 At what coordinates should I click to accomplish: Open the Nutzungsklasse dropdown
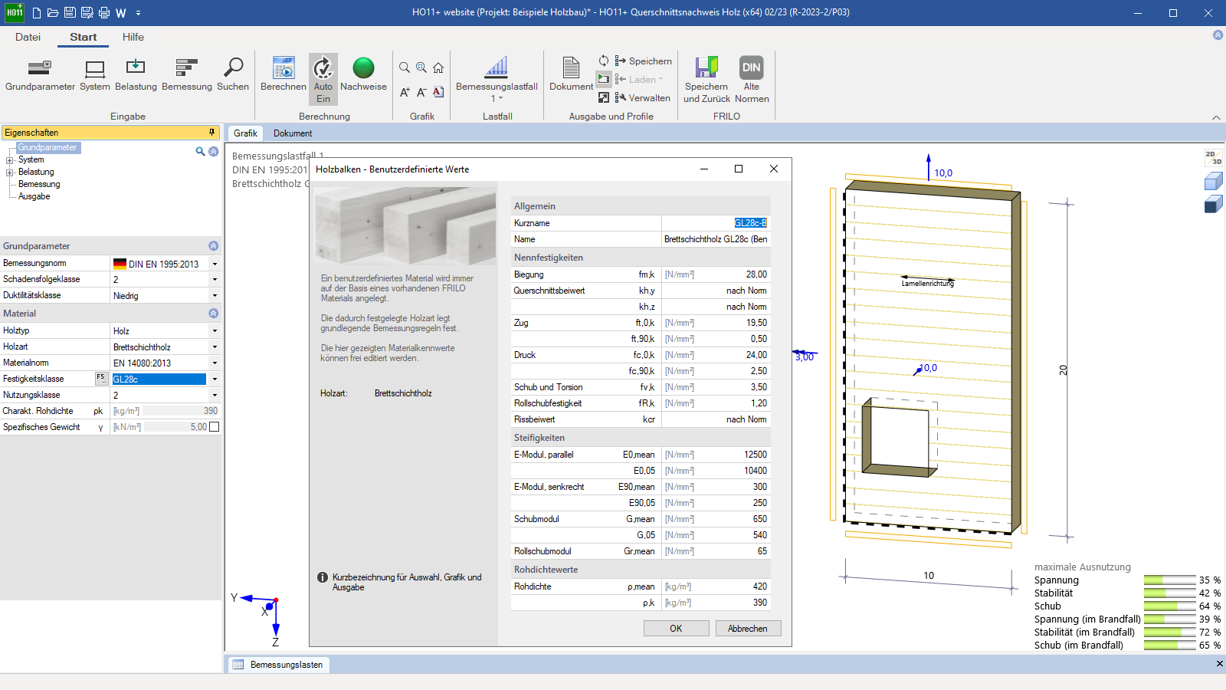coord(215,396)
